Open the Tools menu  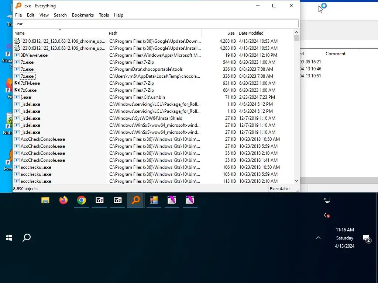[x=104, y=15]
